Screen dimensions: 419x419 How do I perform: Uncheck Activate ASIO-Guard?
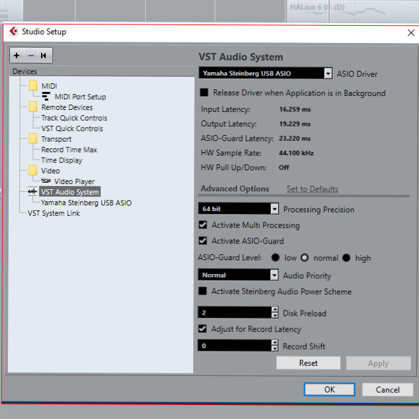point(203,240)
